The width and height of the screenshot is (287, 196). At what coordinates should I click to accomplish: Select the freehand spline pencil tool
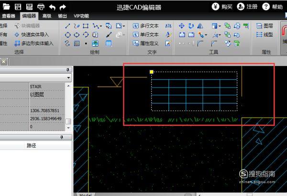77,26
